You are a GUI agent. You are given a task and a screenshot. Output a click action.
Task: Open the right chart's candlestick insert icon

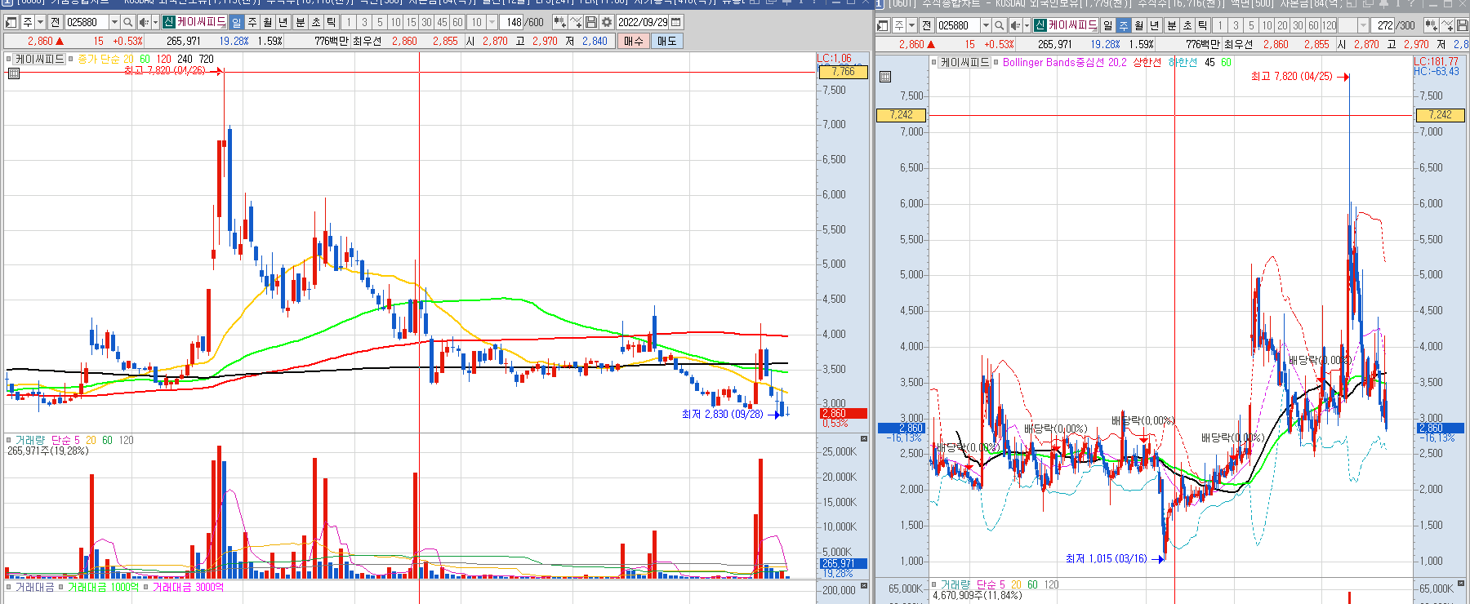(1432, 25)
